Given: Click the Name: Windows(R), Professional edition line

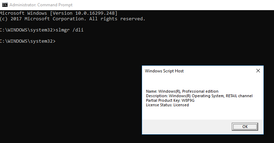Looking at the screenshot, I should pos(182,91).
